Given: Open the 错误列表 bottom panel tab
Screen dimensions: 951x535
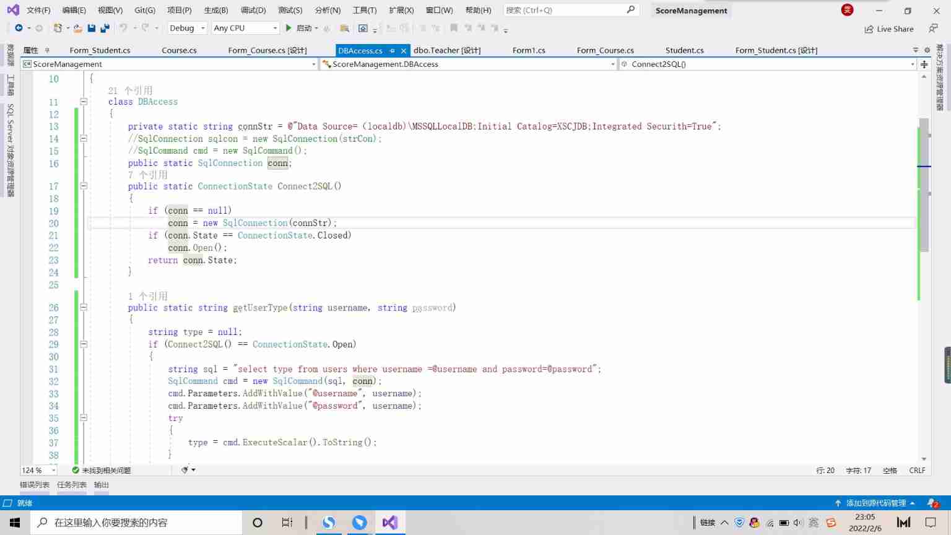Looking at the screenshot, I should coord(35,485).
